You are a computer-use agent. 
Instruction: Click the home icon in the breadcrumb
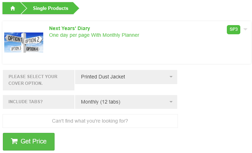13,8
